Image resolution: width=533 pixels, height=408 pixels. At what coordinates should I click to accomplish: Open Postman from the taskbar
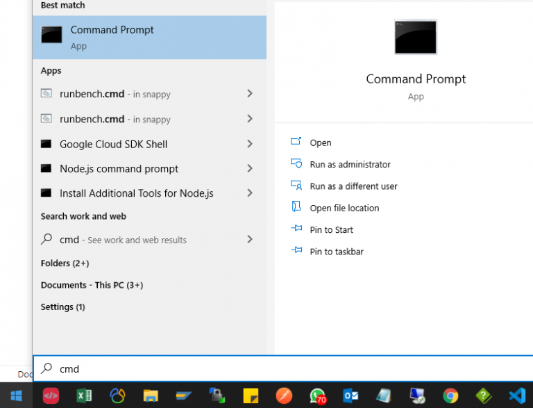point(284,395)
